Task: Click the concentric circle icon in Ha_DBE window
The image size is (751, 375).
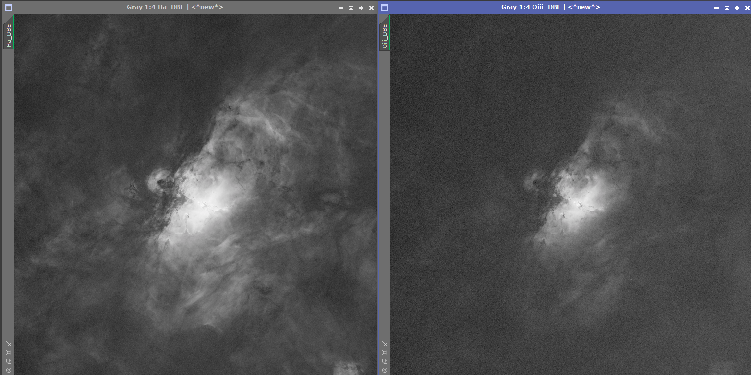Action: click(x=9, y=370)
